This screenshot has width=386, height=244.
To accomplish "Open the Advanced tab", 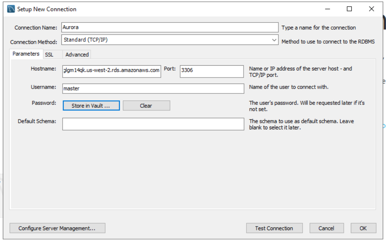I will click(x=77, y=55).
